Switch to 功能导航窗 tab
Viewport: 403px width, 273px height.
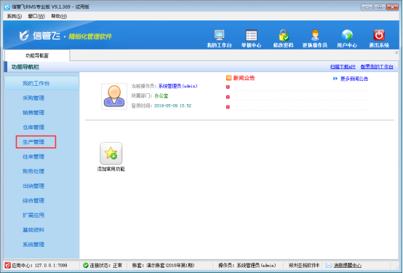pyautogui.click(x=37, y=55)
